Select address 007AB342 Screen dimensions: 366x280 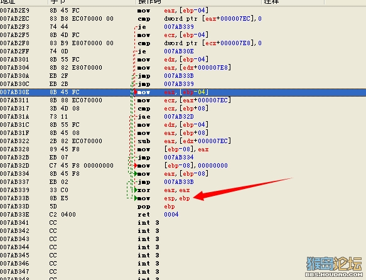(x=14, y=231)
